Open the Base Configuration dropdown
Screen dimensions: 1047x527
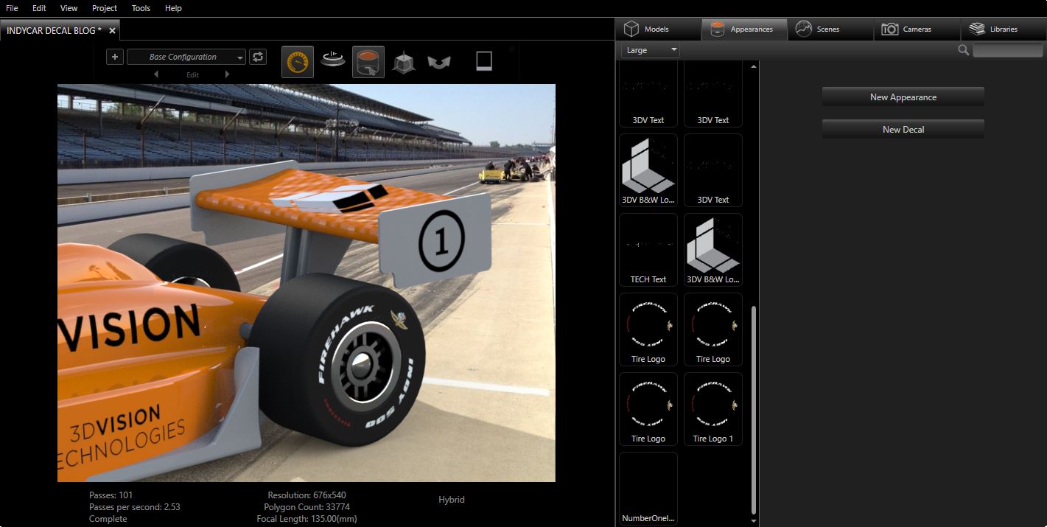pyautogui.click(x=186, y=57)
